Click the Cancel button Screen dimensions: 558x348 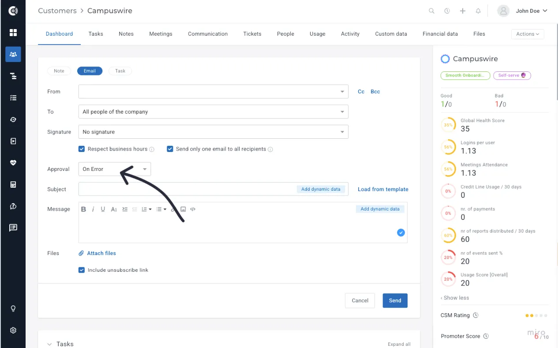tap(360, 300)
